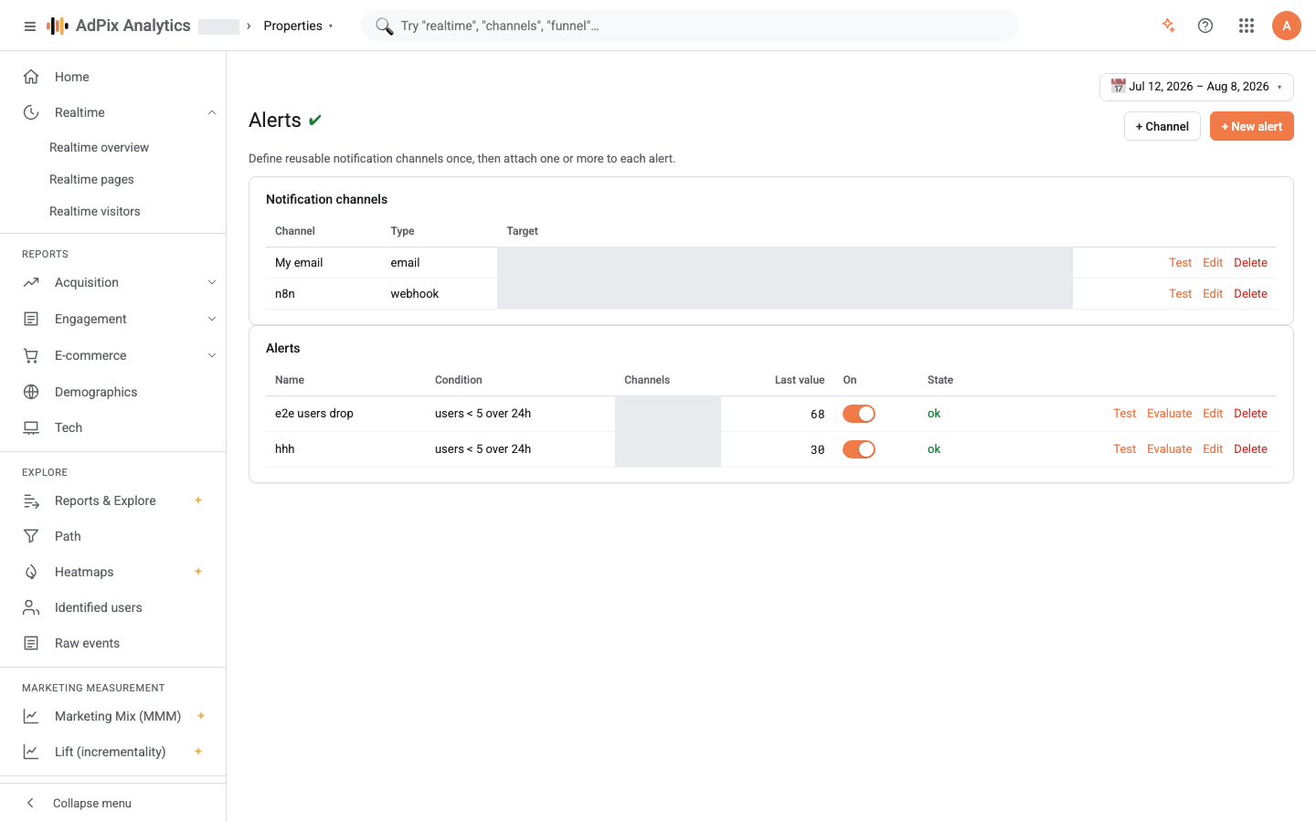The image size is (1316, 822).
Task: Evaluate the hhh alert
Action: (1170, 449)
